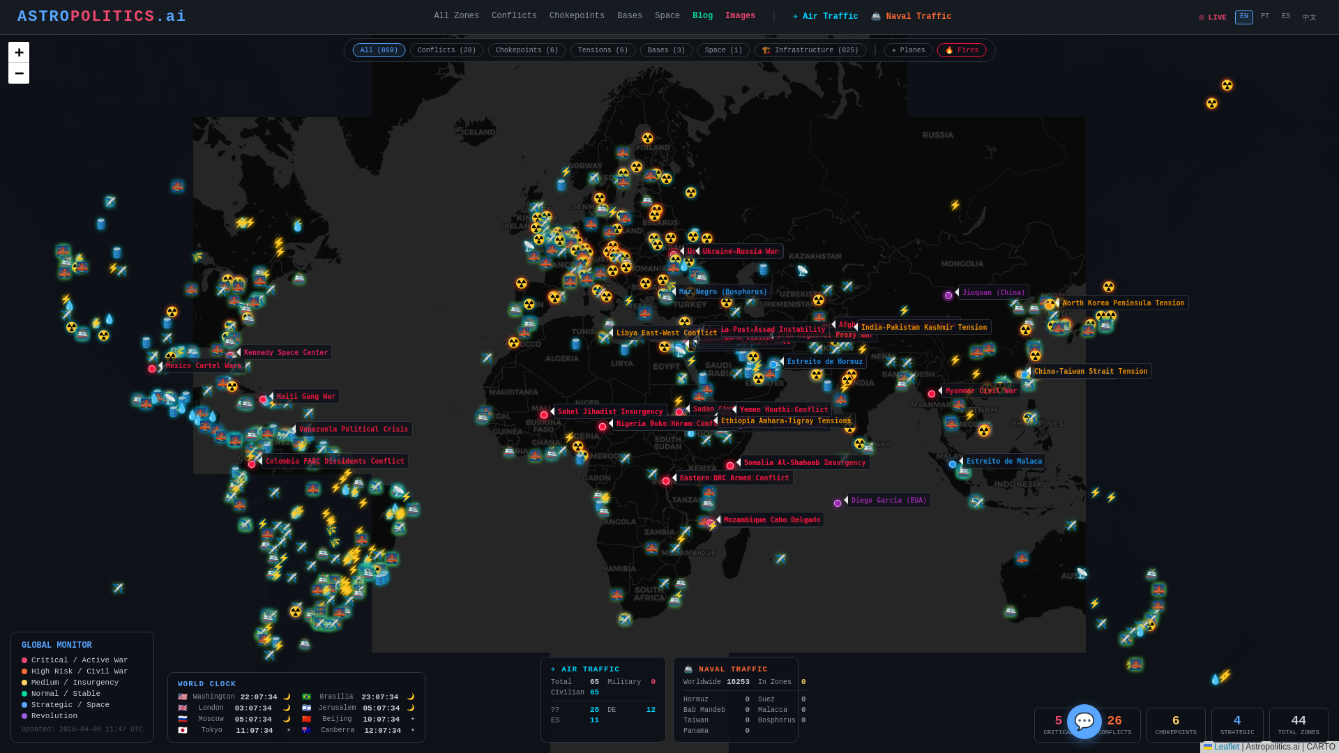Open the Images link
This screenshot has width=1339, height=753.
[740, 16]
